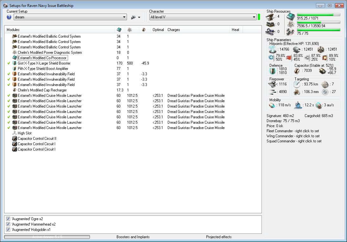Screen dimensions: 347x242
Task: Click the warp speed icon
Action: click(x=319, y=105)
